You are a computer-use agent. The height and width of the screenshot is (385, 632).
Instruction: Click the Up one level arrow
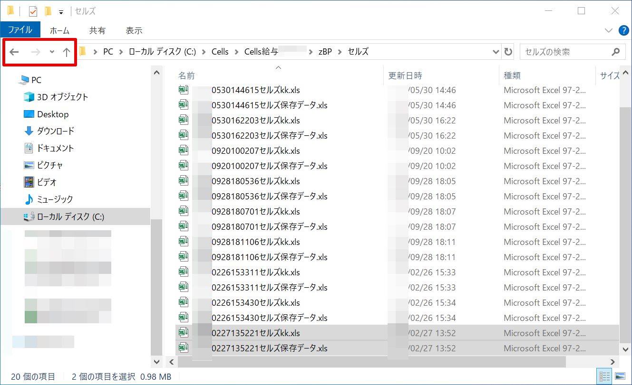tap(67, 52)
